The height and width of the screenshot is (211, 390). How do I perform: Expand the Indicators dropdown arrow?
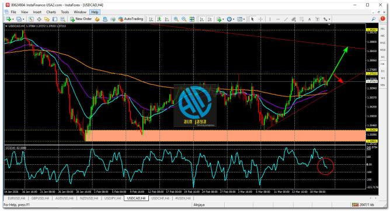(223, 19)
